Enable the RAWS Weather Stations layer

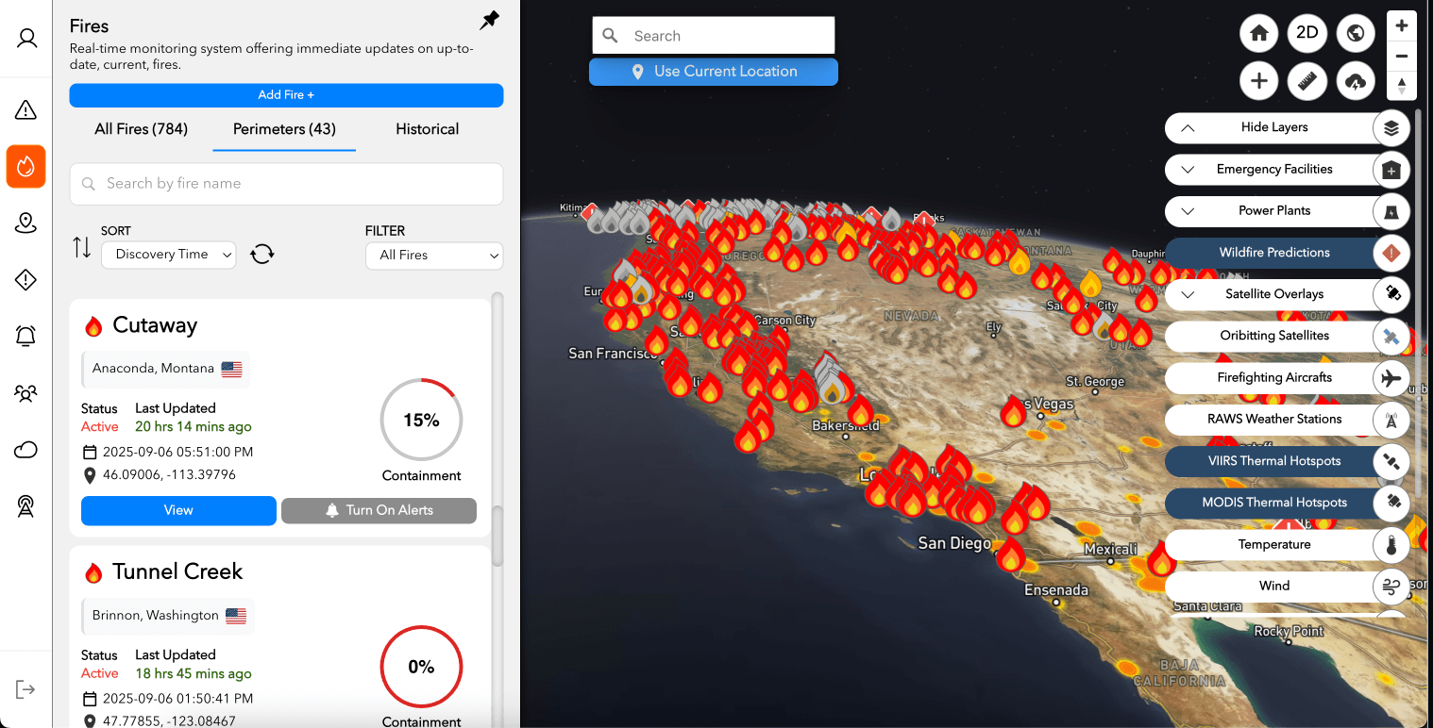1287,419
